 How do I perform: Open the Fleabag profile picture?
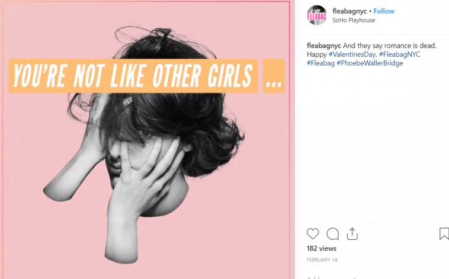[x=317, y=15]
